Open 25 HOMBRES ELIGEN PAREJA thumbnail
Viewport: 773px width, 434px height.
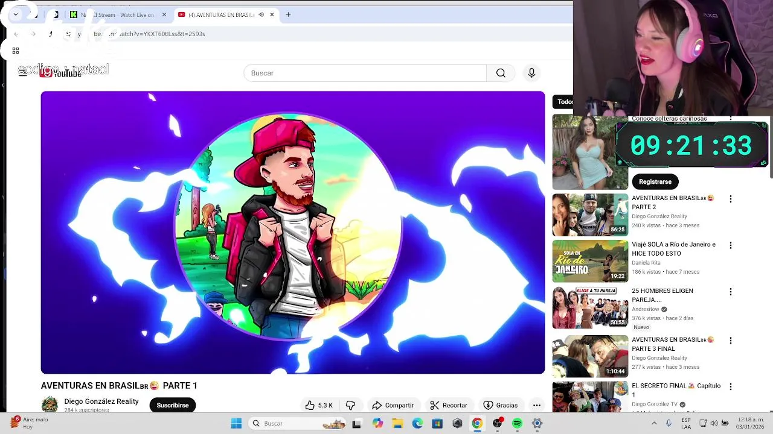click(x=590, y=307)
